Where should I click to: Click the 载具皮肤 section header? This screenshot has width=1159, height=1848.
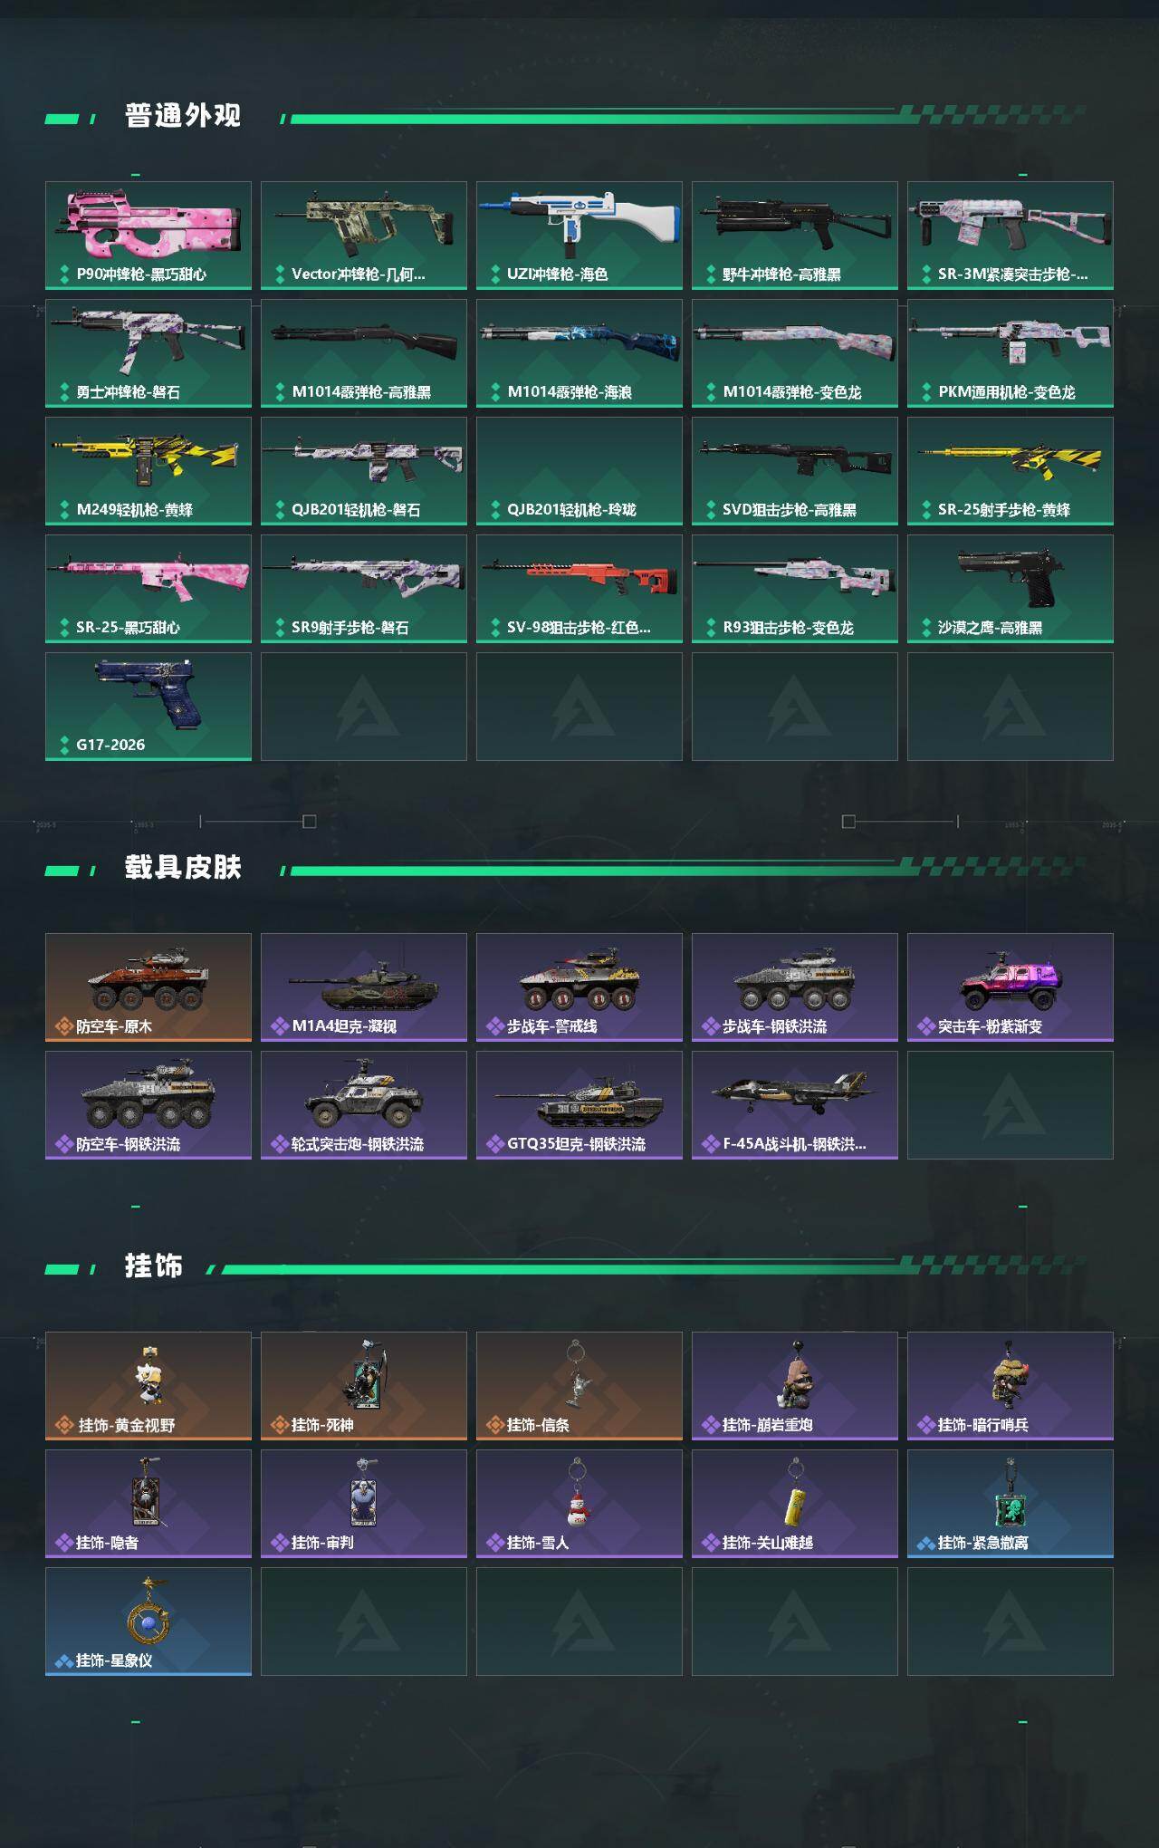tap(183, 868)
